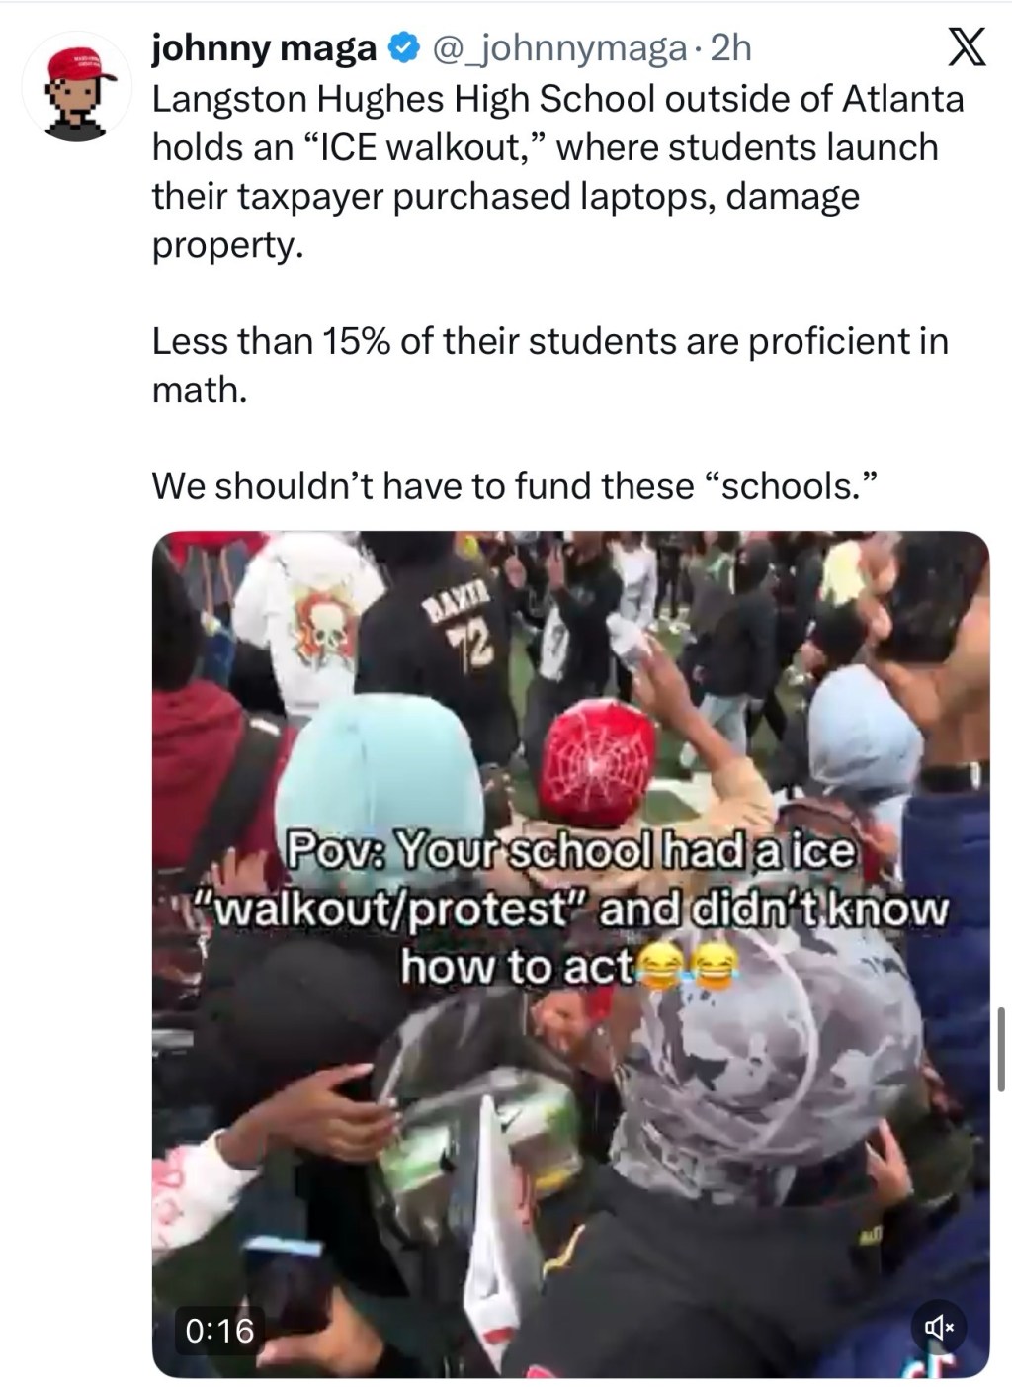Click the 2h post timestamp
This screenshot has height=1387, width=1012.
pyautogui.click(x=729, y=47)
